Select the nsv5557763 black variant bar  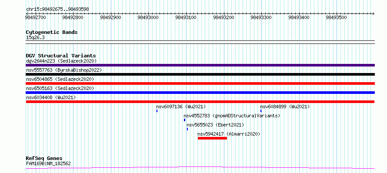tap(200, 74)
